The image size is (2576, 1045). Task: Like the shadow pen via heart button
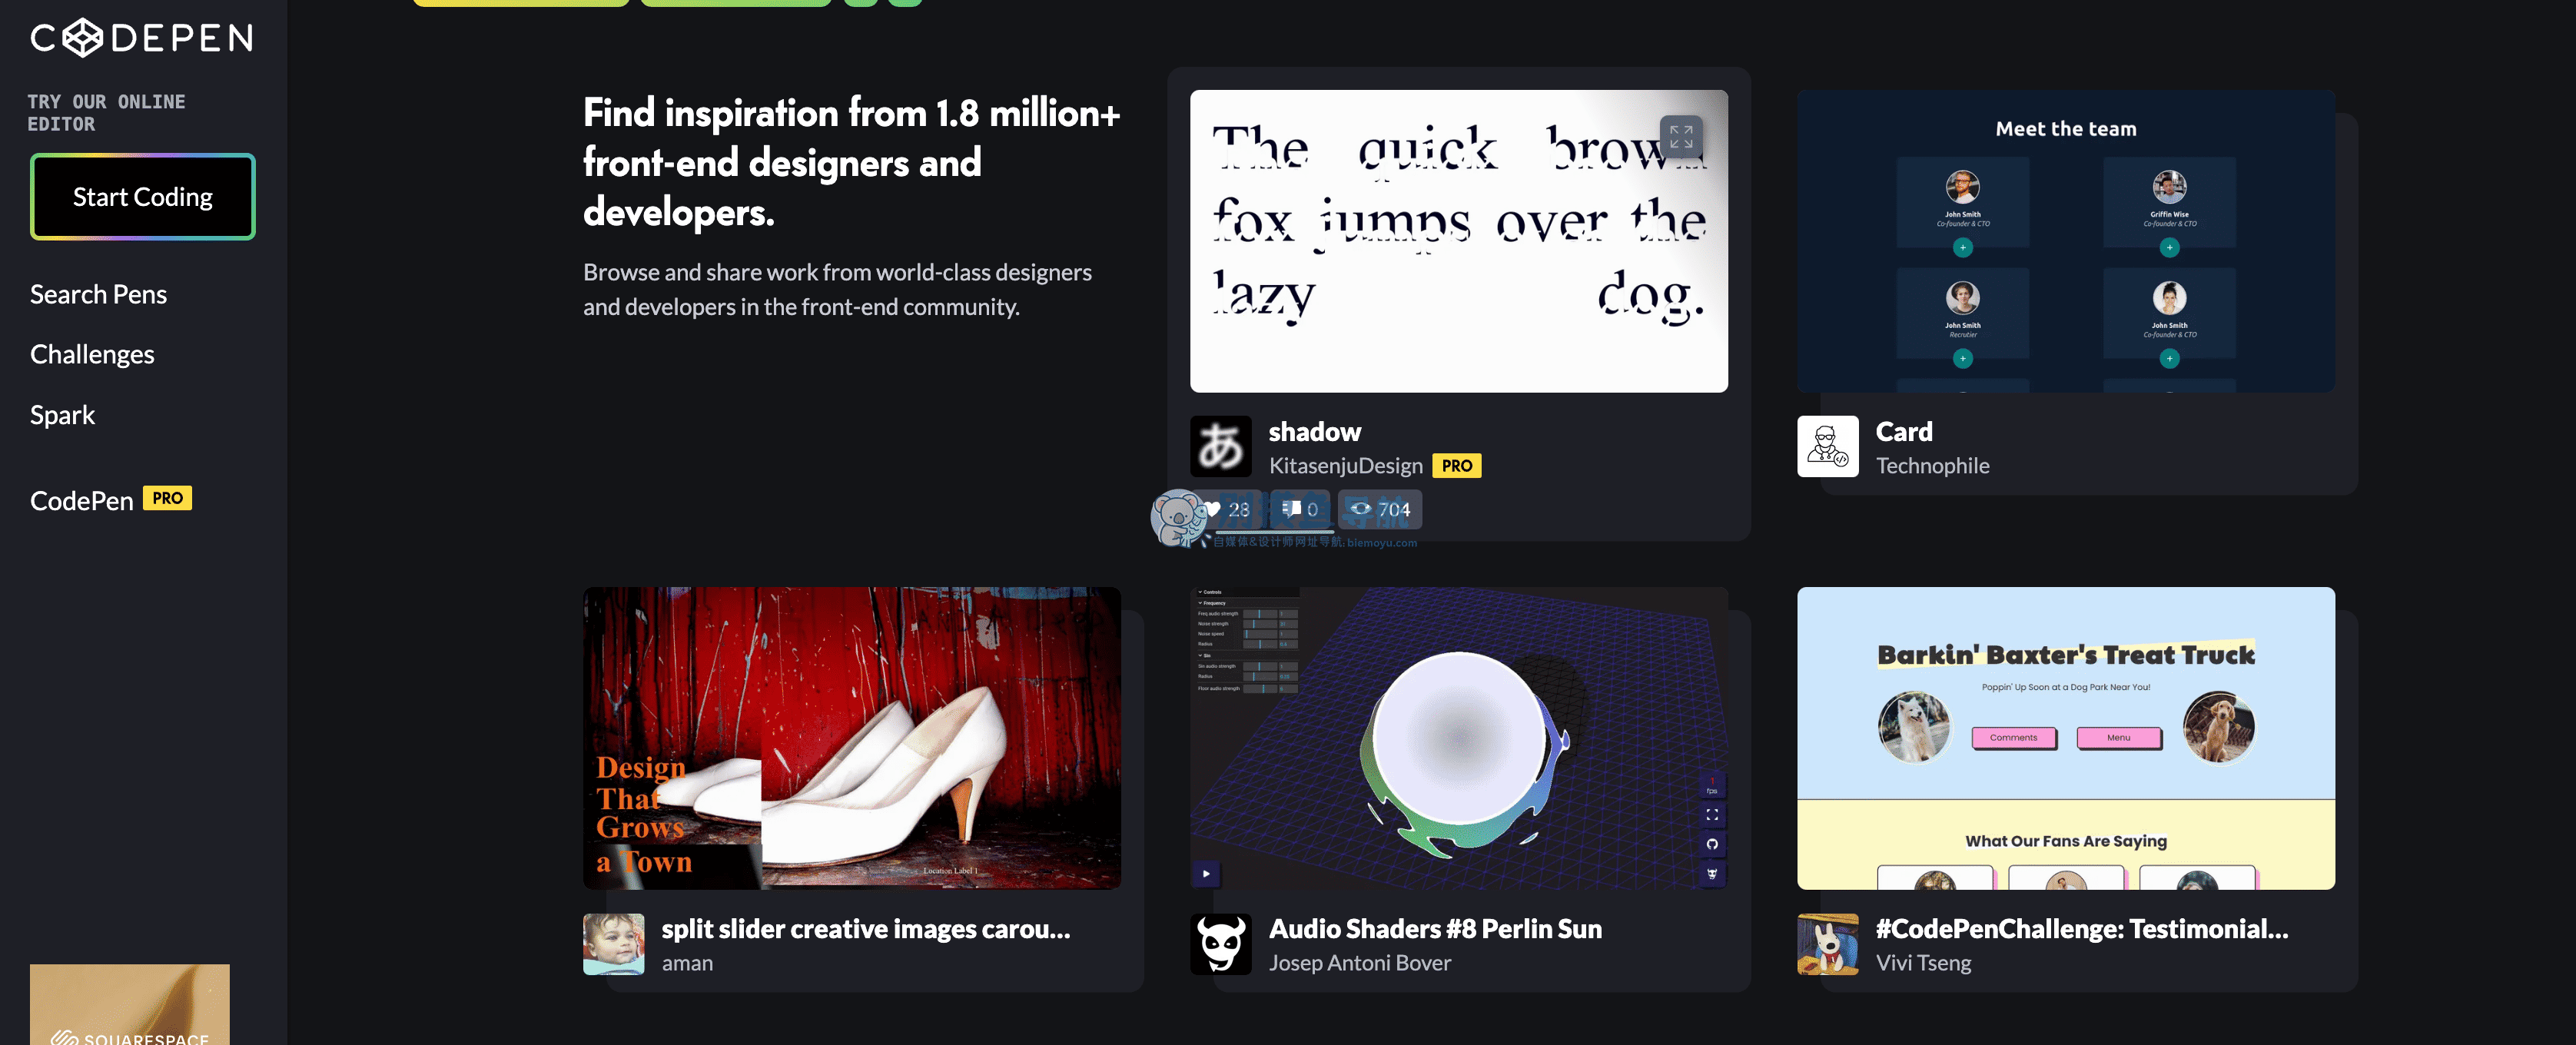click(x=1227, y=510)
